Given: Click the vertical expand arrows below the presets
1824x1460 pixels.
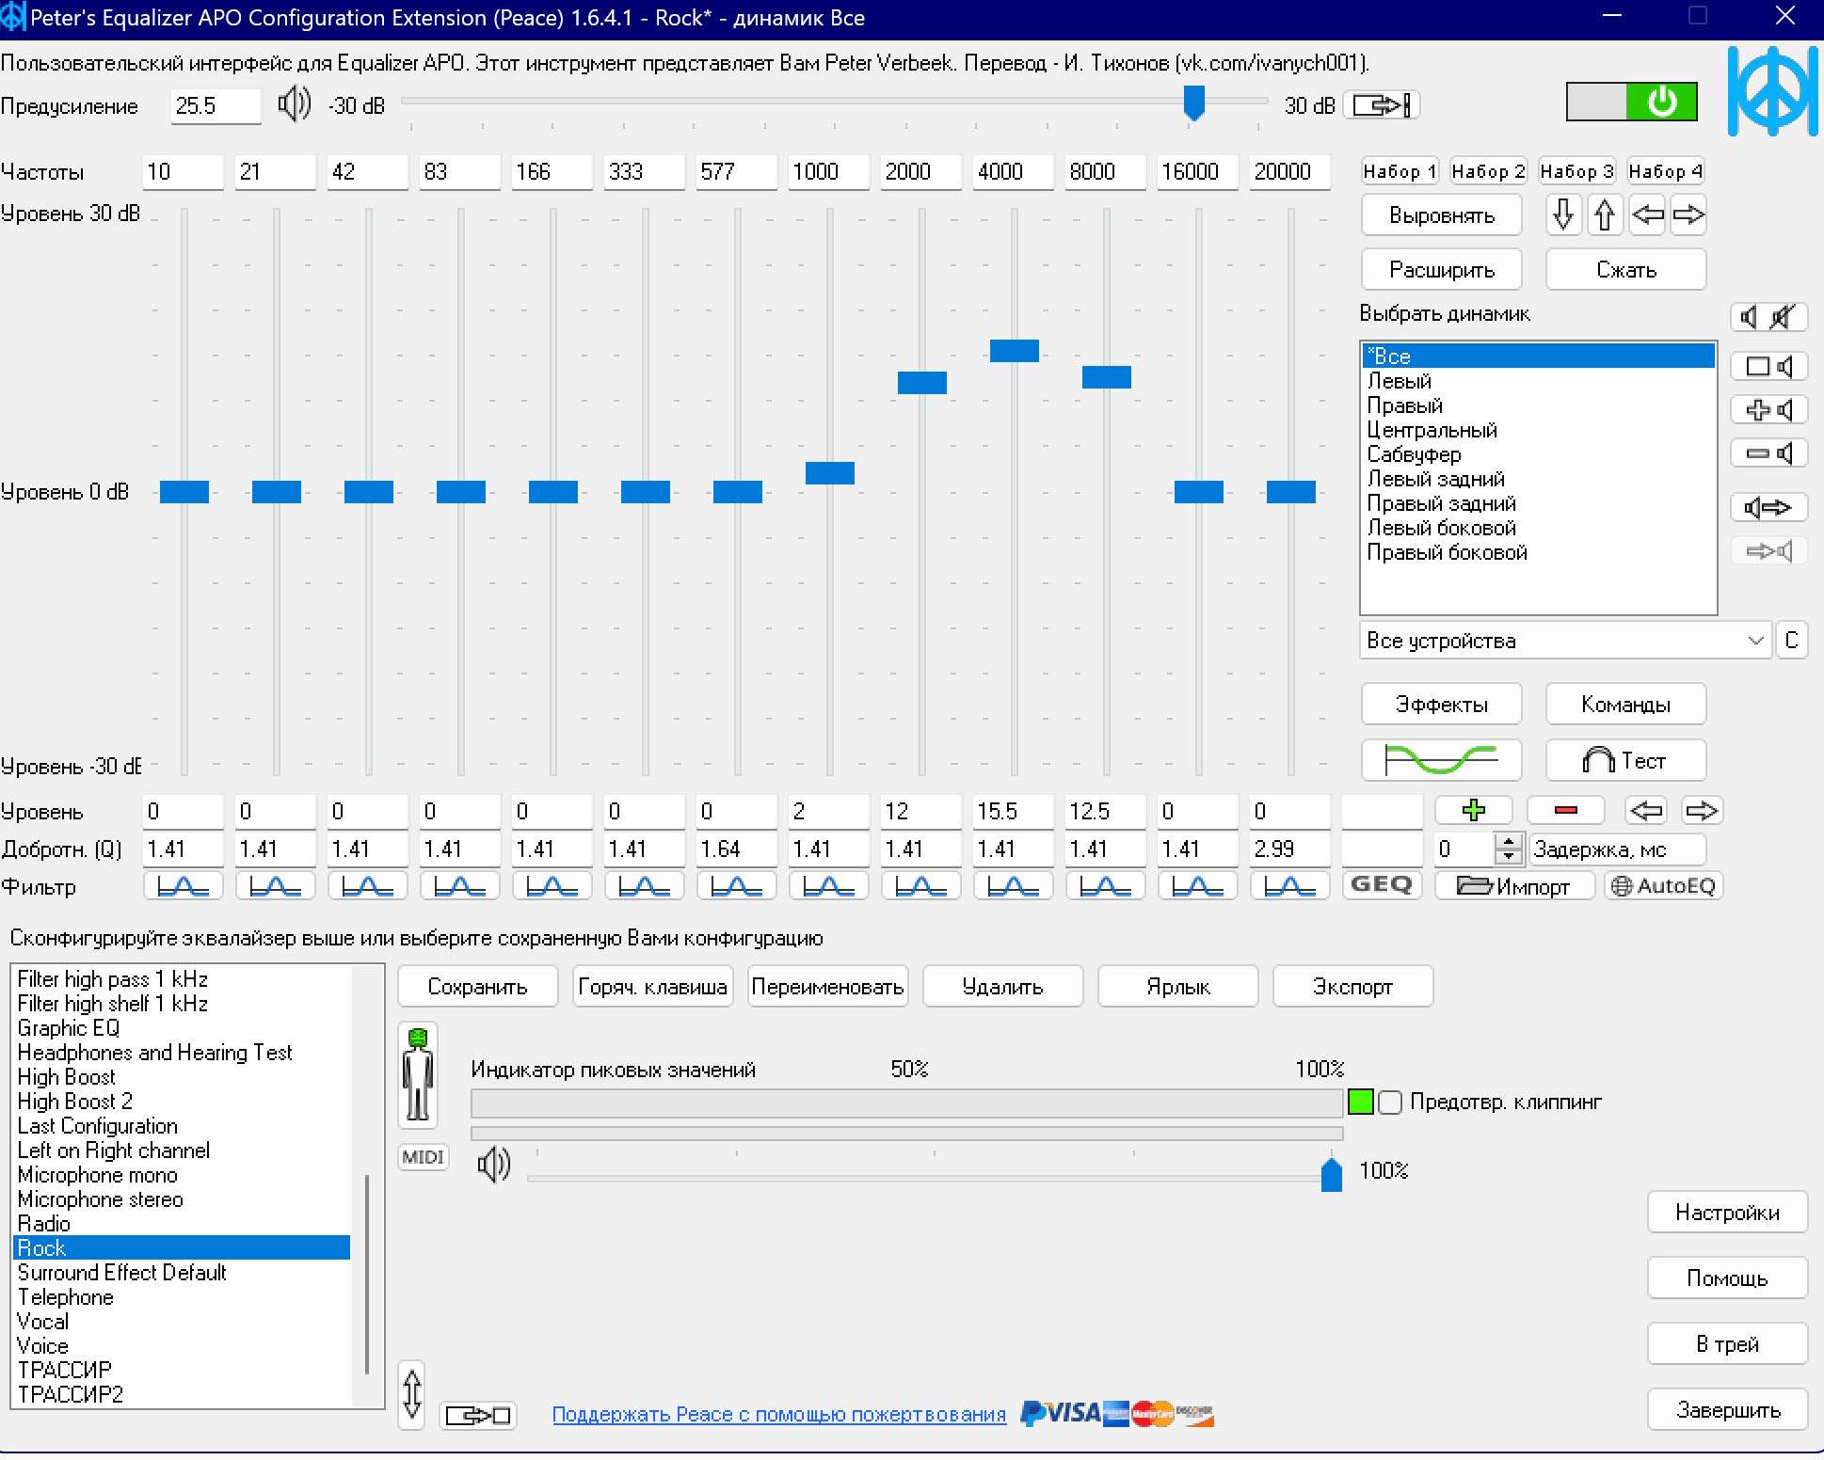Looking at the screenshot, I should pos(411,1394).
